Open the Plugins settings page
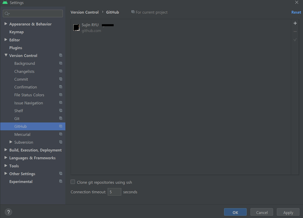Image resolution: width=303 pixels, height=218 pixels. pyautogui.click(x=16, y=48)
